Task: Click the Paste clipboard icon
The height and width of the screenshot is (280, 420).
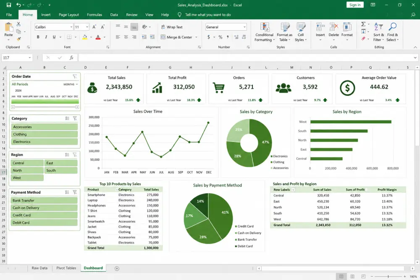Action: click(8, 27)
